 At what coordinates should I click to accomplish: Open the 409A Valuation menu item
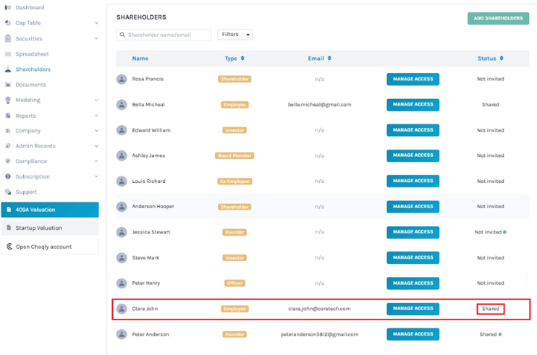coord(50,210)
